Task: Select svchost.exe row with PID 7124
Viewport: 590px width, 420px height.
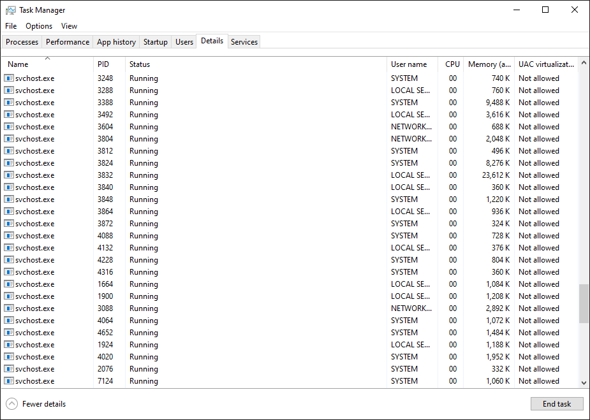Action: pos(290,381)
